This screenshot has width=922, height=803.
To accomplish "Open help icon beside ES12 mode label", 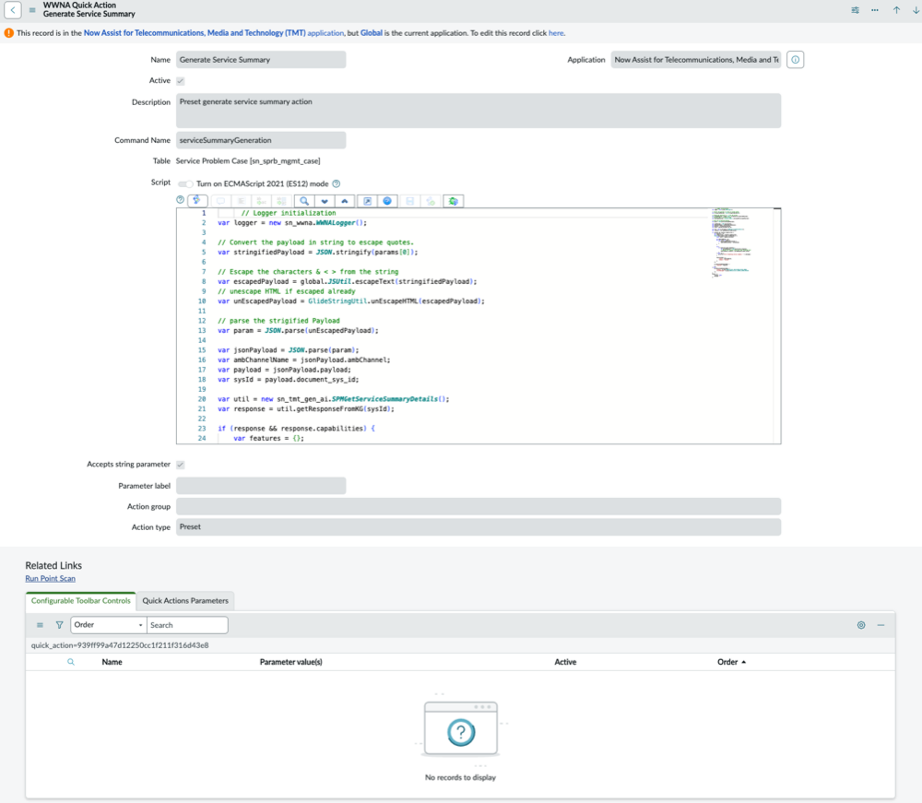I will coord(337,183).
